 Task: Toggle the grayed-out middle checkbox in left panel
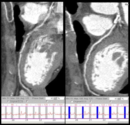pyautogui.click(x=27, y=101)
